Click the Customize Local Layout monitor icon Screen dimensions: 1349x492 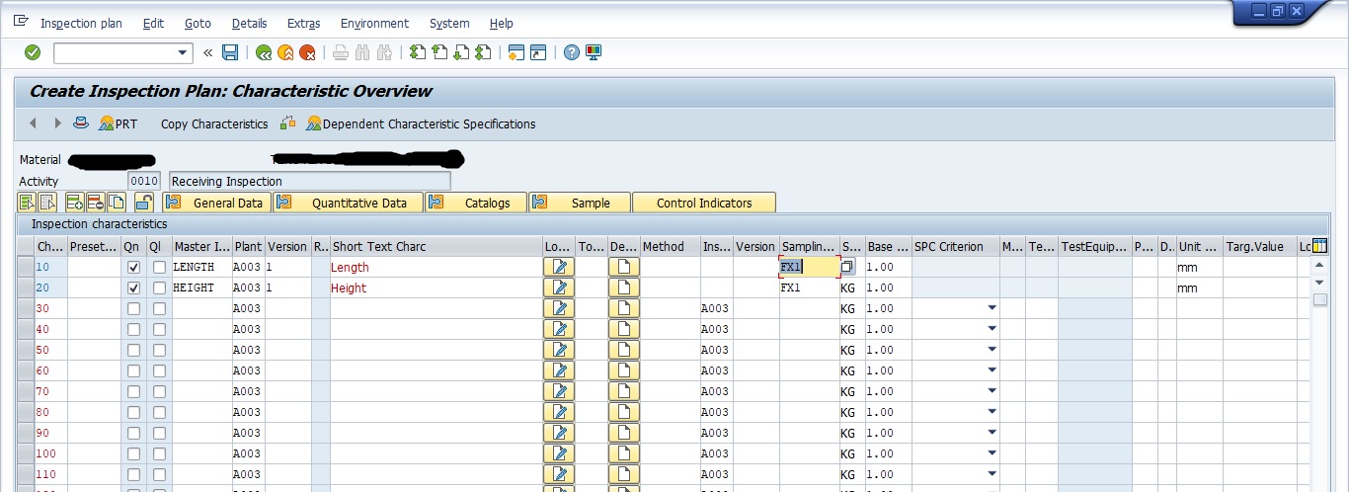coord(594,52)
